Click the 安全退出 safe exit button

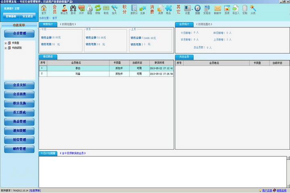pyautogui.click(x=27, y=16)
